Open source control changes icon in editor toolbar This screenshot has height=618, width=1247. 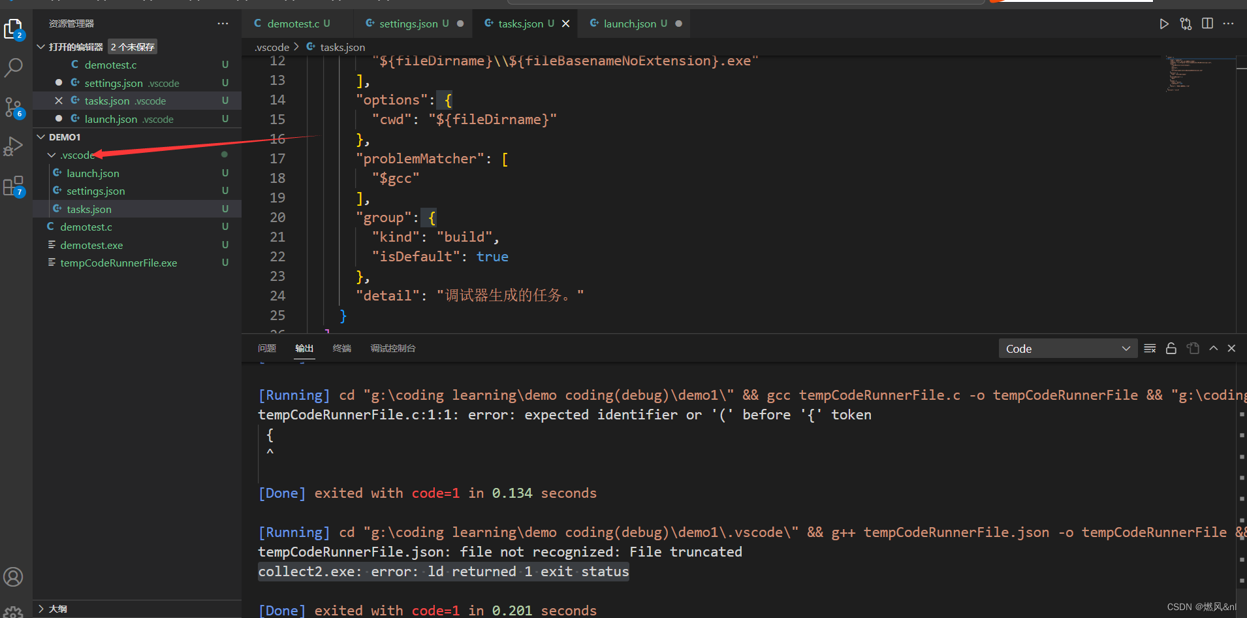click(1186, 24)
